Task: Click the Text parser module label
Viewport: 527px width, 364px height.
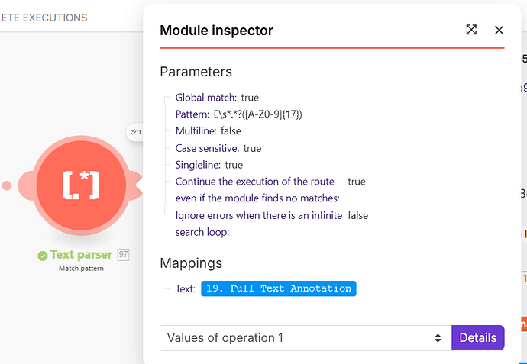Action: (81, 255)
